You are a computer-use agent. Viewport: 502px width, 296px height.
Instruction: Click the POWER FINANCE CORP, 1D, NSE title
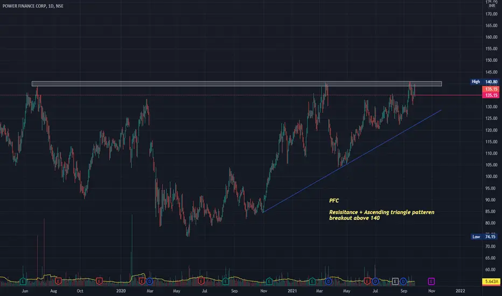(33, 6)
